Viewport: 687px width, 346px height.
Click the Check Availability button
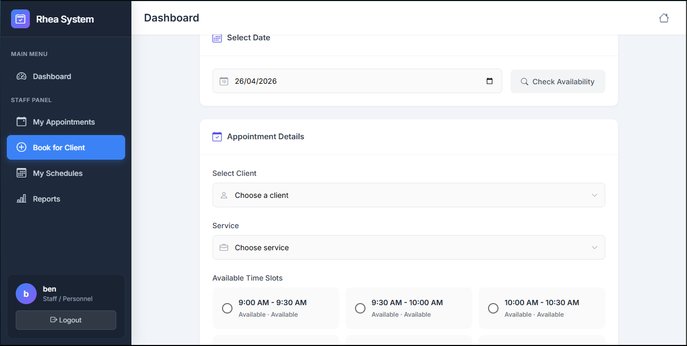point(558,81)
